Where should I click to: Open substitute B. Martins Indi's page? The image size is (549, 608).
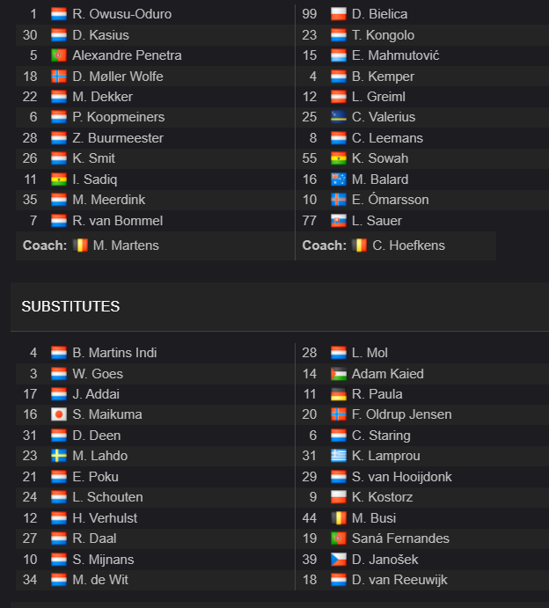[x=114, y=353]
